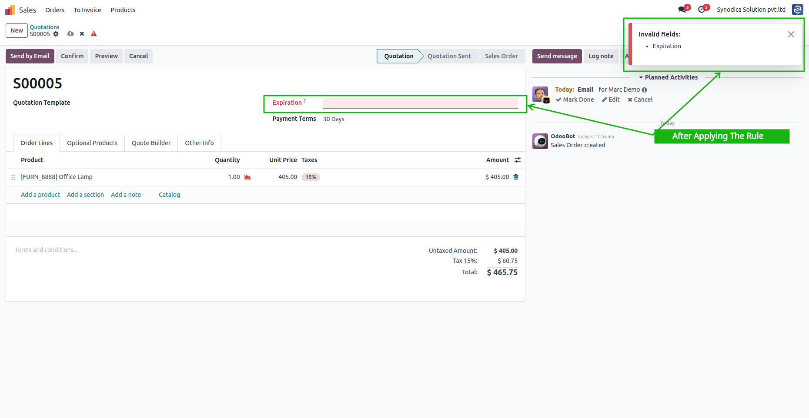The height and width of the screenshot is (418, 809).
Task: Open the activities clock icon in the top bar
Action: click(x=701, y=9)
